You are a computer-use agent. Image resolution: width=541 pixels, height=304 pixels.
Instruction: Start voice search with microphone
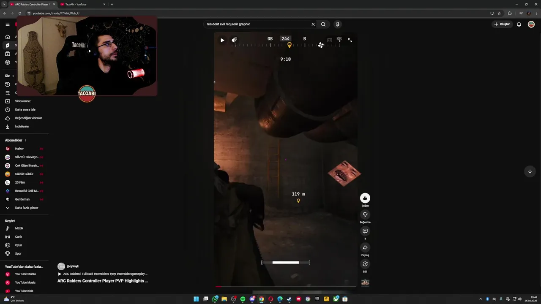pyautogui.click(x=337, y=24)
